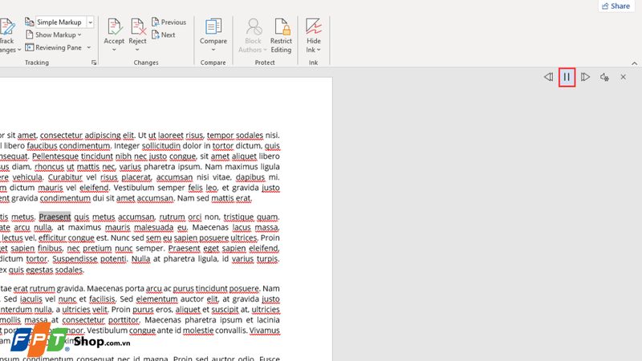Open the Simple Markup dropdown
The width and height of the screenshot is (642, 361).
pos(90,22)
